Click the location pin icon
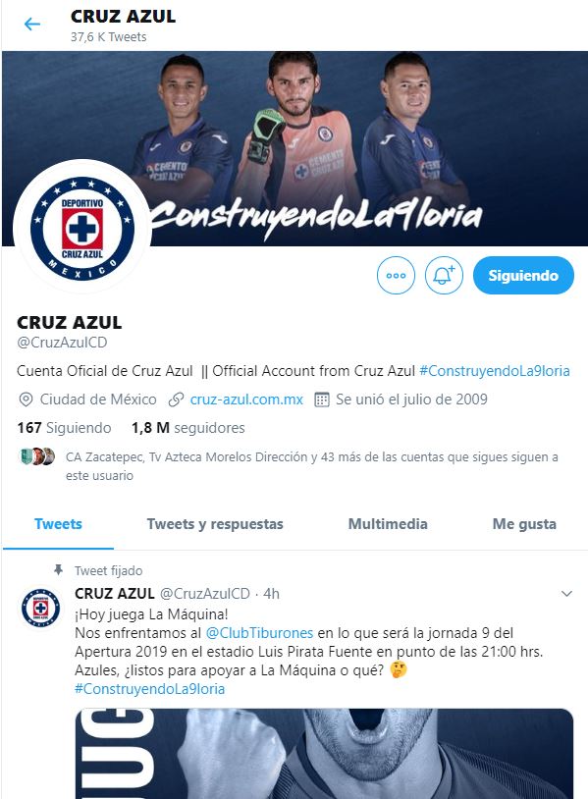 pos(26,399)
